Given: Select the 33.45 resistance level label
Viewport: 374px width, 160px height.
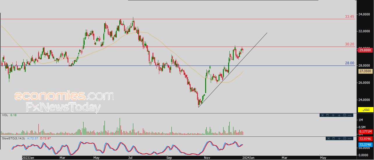Looking at the screenshot, I should click(x=350, y=17).
